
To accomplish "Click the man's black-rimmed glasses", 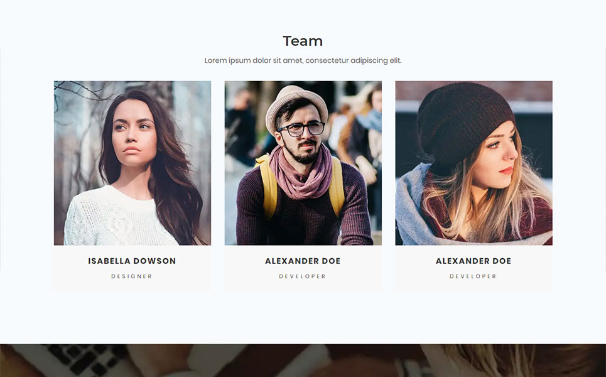I will pyautogui.click(x=301, y=128).
